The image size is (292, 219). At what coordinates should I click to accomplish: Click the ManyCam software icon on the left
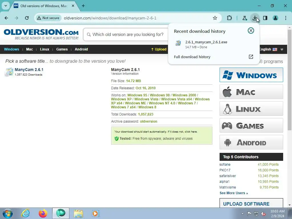click(9, 72)
